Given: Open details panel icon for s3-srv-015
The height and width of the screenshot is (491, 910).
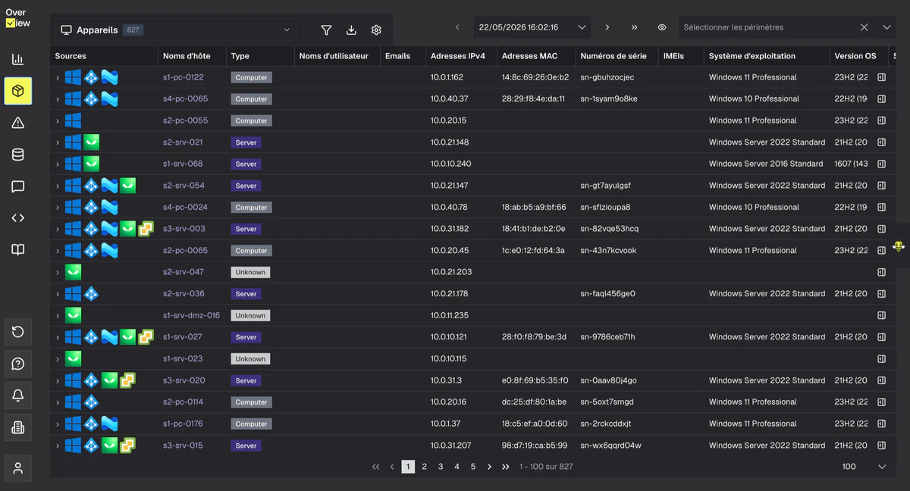Looking at the screenshot, I should coord(882,446).
